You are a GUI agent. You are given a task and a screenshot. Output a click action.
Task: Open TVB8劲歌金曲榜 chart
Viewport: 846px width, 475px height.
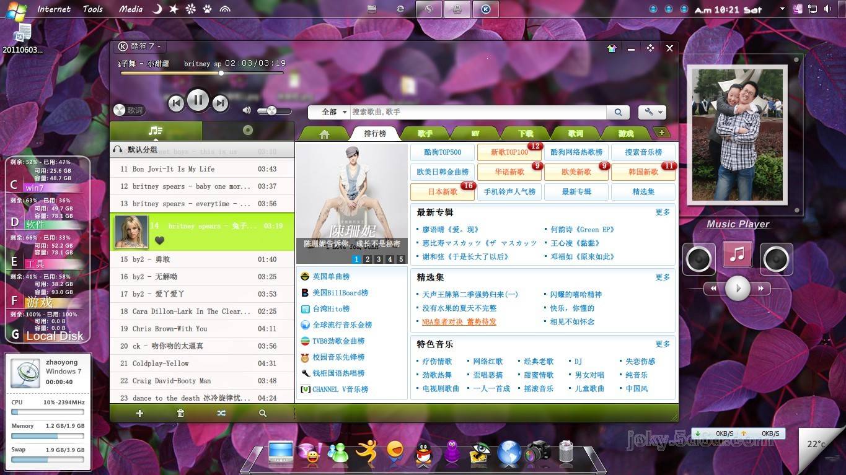(338, 341)
